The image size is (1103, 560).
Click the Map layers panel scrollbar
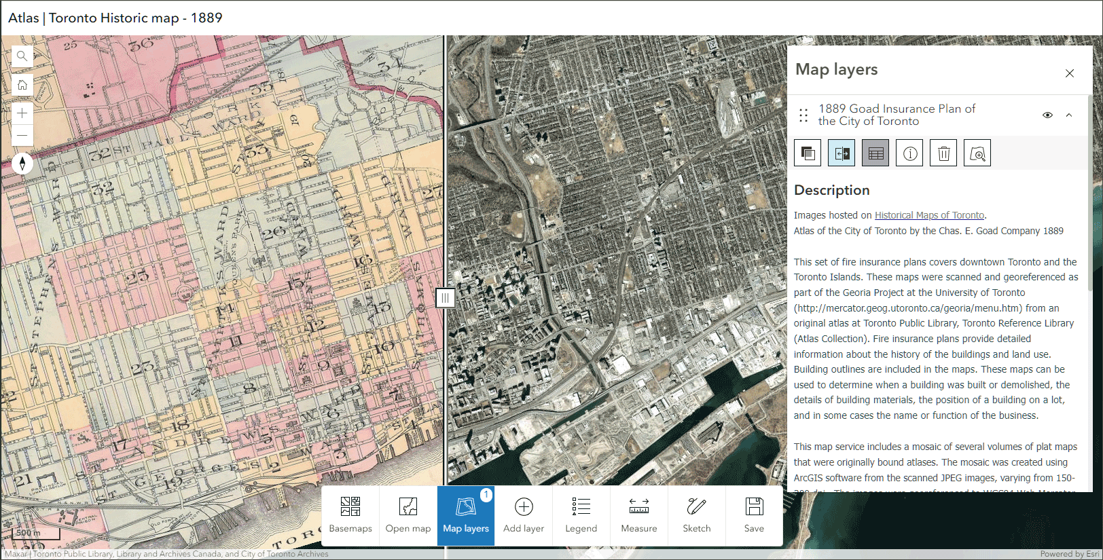1090,193
